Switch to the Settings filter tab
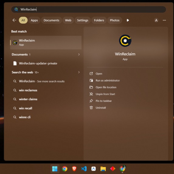 (83, 20)
